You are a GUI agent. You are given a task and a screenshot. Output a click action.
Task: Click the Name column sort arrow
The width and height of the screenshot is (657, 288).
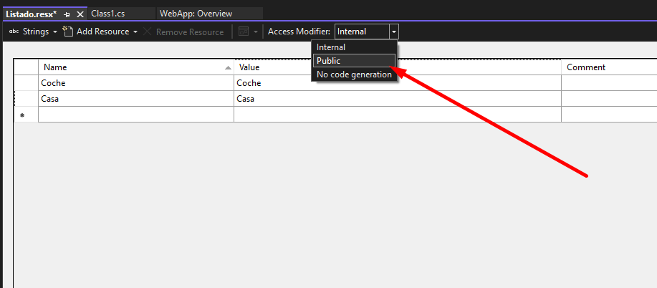click(228, 67)
